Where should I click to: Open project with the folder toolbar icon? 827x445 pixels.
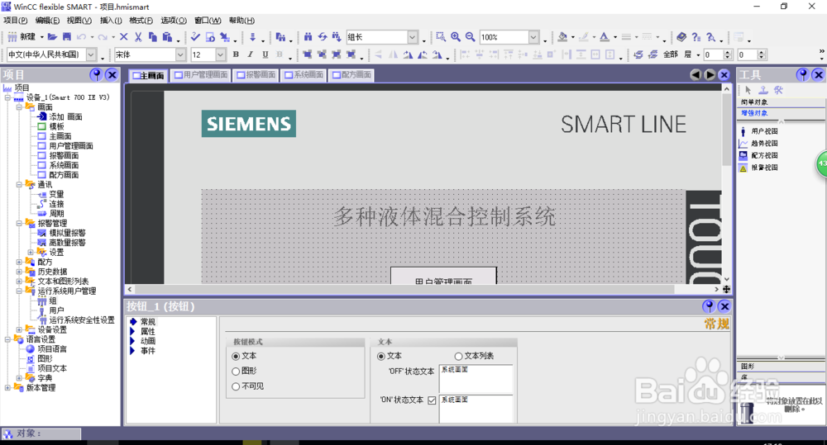coord(52,37)
